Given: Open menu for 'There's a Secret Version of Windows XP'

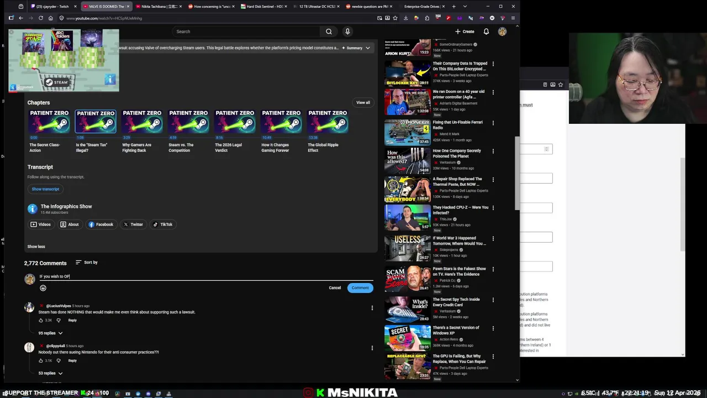Looking at the screenshot, I should pyautogui.click(x=493, y=328).
